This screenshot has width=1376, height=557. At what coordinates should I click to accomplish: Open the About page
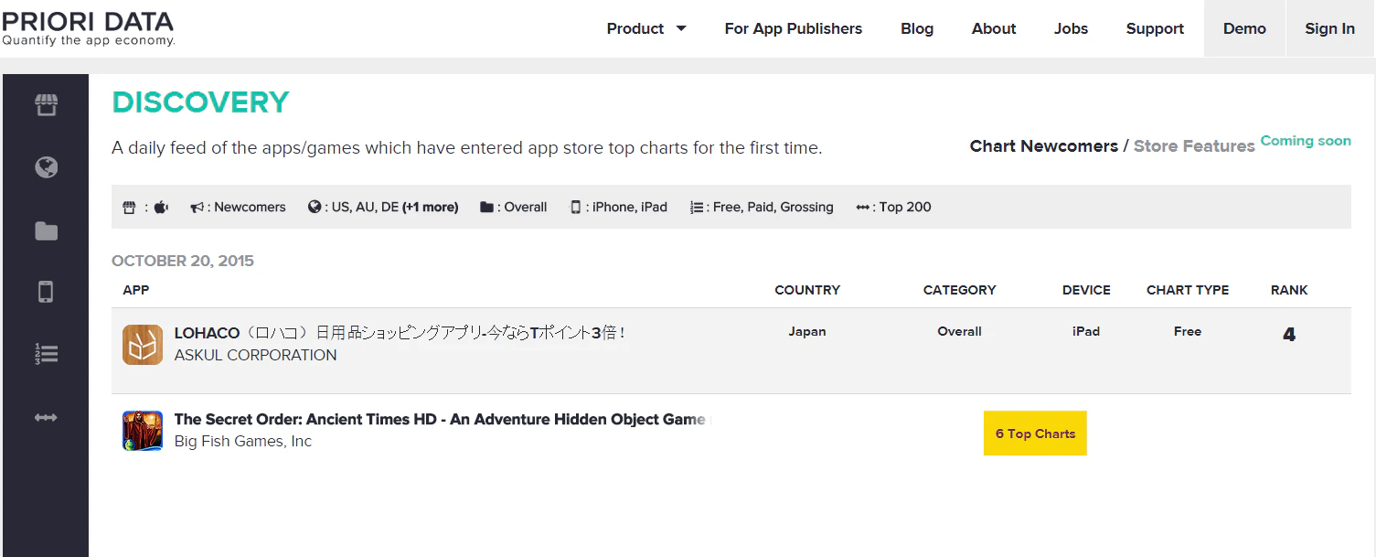994,28
